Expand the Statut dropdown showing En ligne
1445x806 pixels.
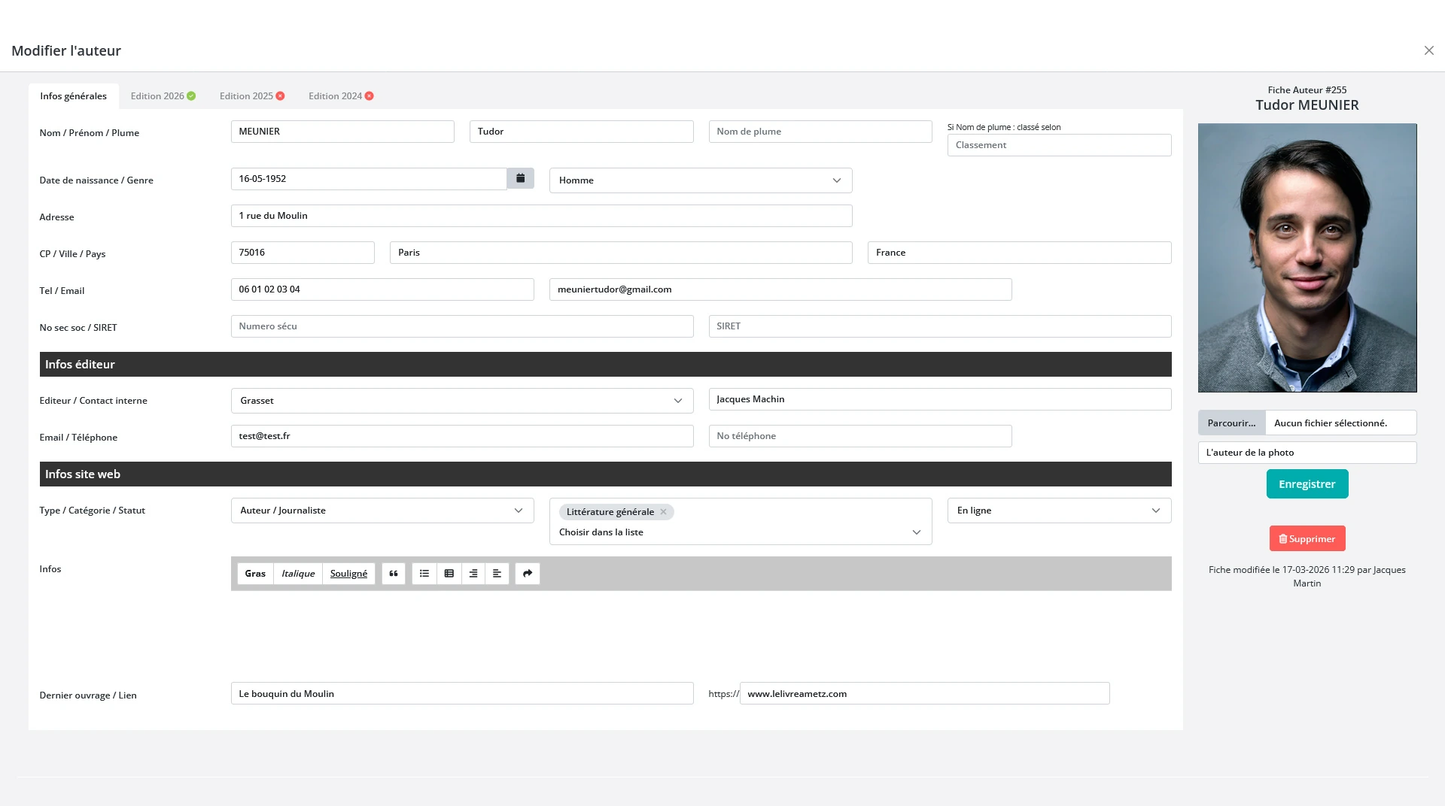pyautogui.click(x=1058, y=511)
